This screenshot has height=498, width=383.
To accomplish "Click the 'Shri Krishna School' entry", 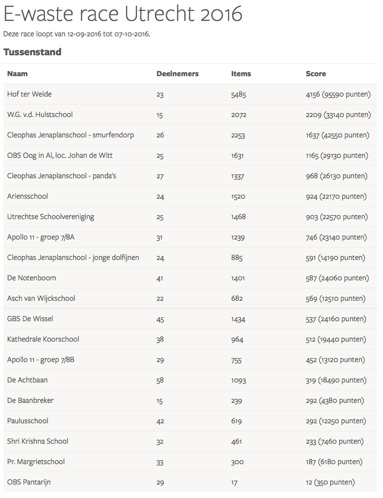I will (38, 441).
